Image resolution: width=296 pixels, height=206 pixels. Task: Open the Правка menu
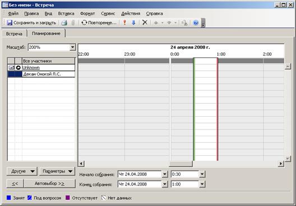(31, 13)
